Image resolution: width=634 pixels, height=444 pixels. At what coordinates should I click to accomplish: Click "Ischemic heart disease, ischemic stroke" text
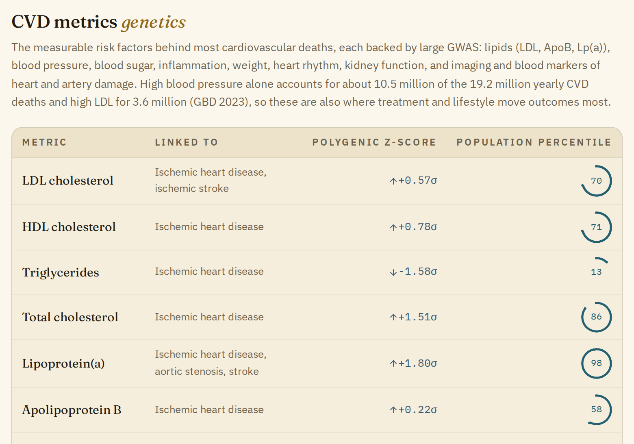[x=211, y=181]
